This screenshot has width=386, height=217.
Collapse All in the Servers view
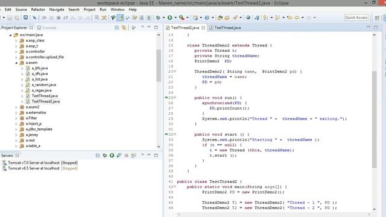[x=98, y=156]
